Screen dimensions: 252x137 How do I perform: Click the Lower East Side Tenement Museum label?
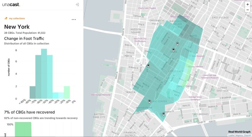209,77
